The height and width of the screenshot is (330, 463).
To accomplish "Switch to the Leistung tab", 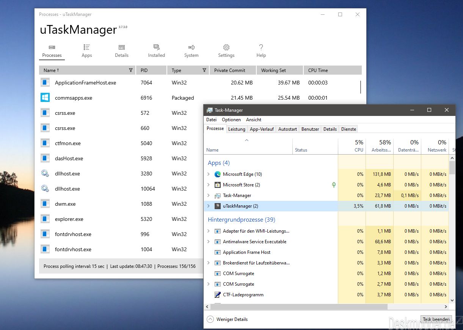I will pyautogui.click(x=237, y=129).
